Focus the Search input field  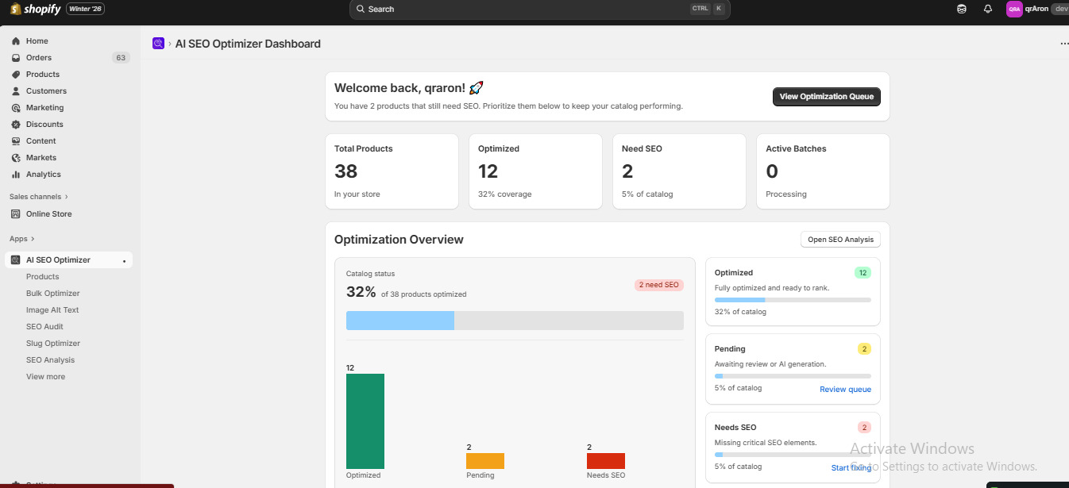click(539, 10)
